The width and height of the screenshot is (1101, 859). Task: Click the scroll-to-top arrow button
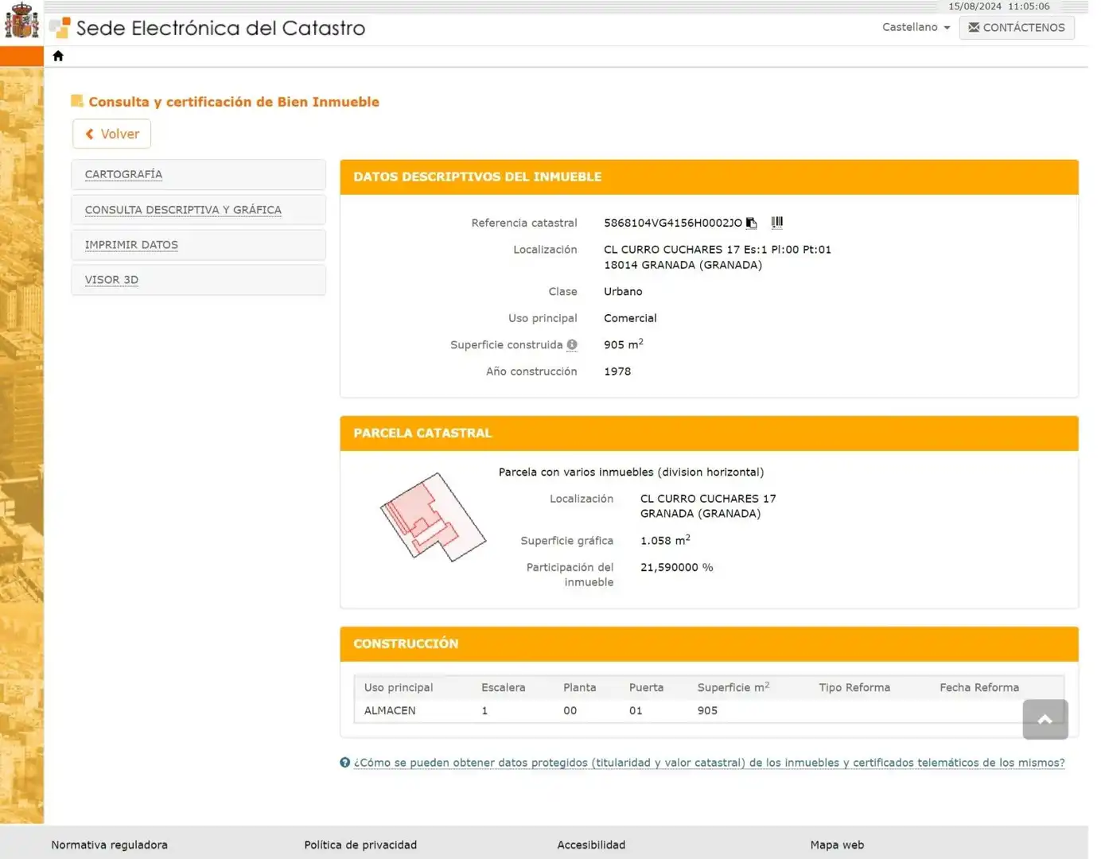(1045, 719)
